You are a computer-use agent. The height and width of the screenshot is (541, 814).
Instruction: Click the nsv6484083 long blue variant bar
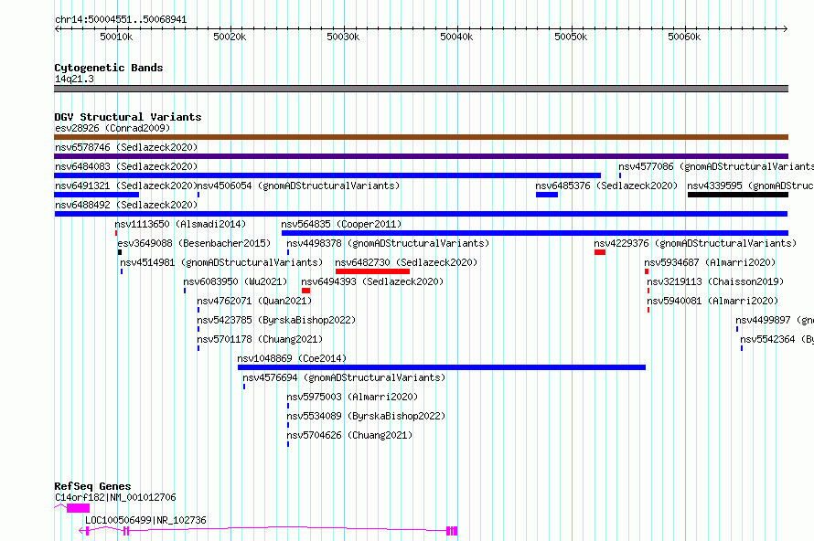tap(327, 175)
